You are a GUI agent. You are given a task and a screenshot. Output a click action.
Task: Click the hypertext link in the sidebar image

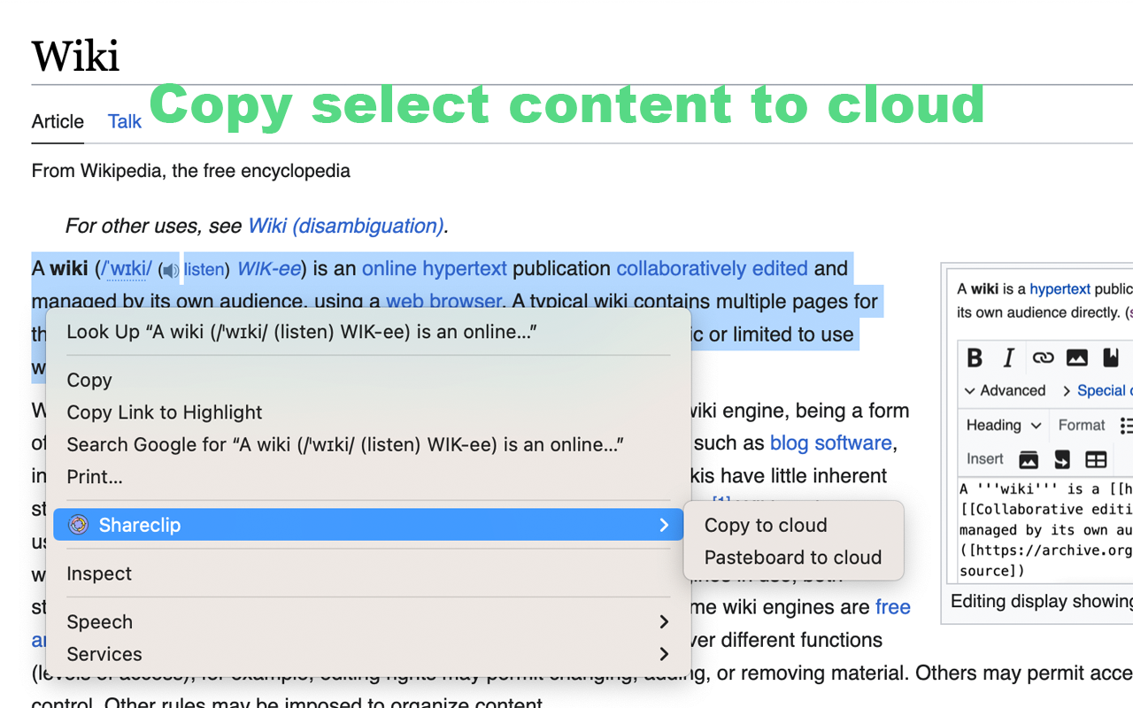1060,289
